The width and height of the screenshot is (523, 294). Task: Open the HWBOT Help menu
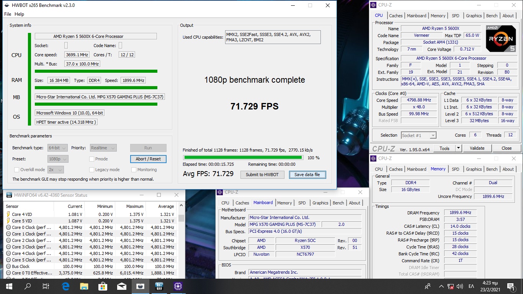tap(19, 14)
